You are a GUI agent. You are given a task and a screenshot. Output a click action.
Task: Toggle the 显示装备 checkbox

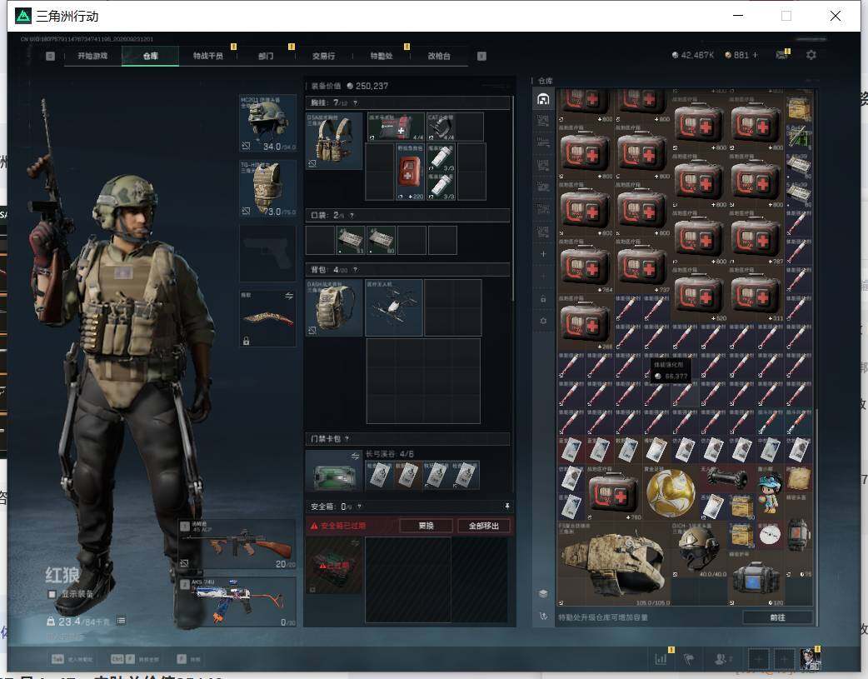tap(52, 594)
